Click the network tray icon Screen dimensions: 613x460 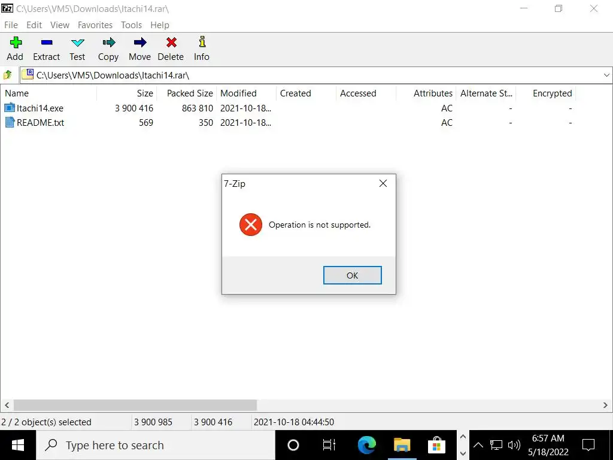click(x=496, y=445)
